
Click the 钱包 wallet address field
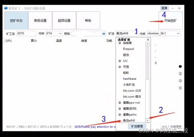click(x=89, y=33)
